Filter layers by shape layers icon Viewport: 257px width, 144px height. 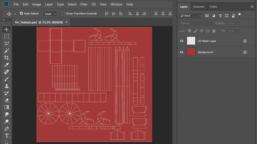click(x=227, y=16)
